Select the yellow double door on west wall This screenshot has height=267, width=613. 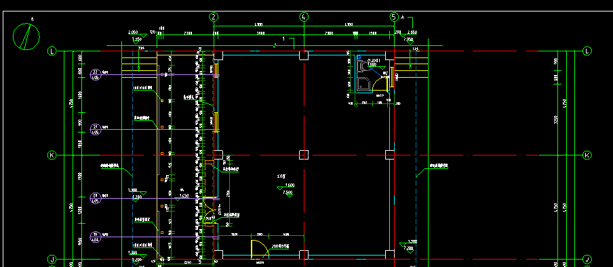(x=209, y=210)
